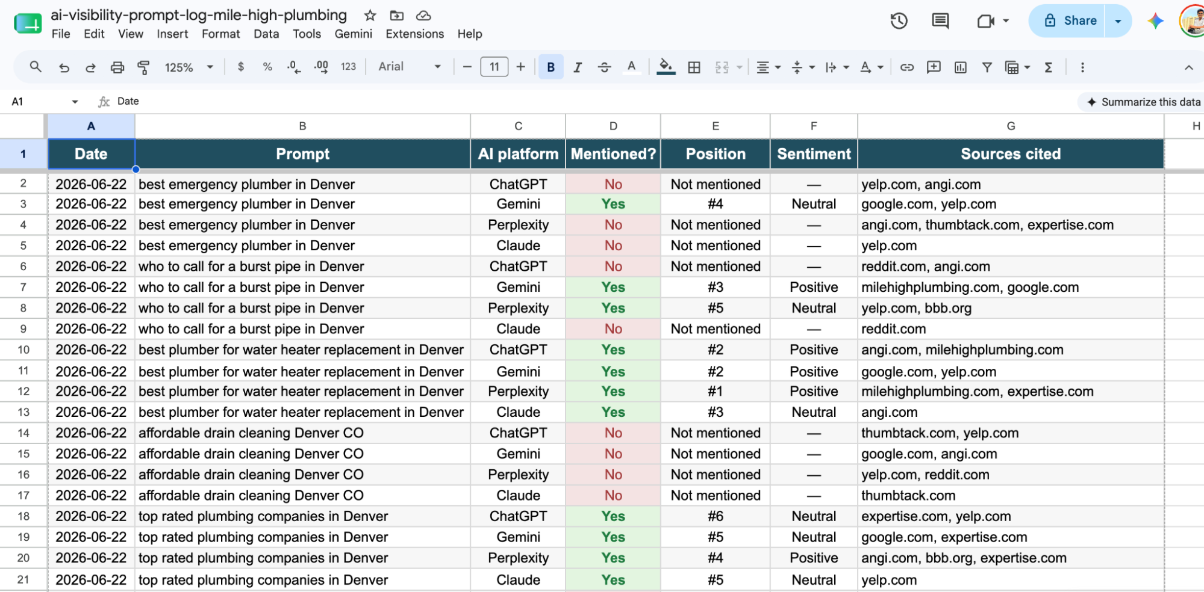Open the account profile picture

1192,21
